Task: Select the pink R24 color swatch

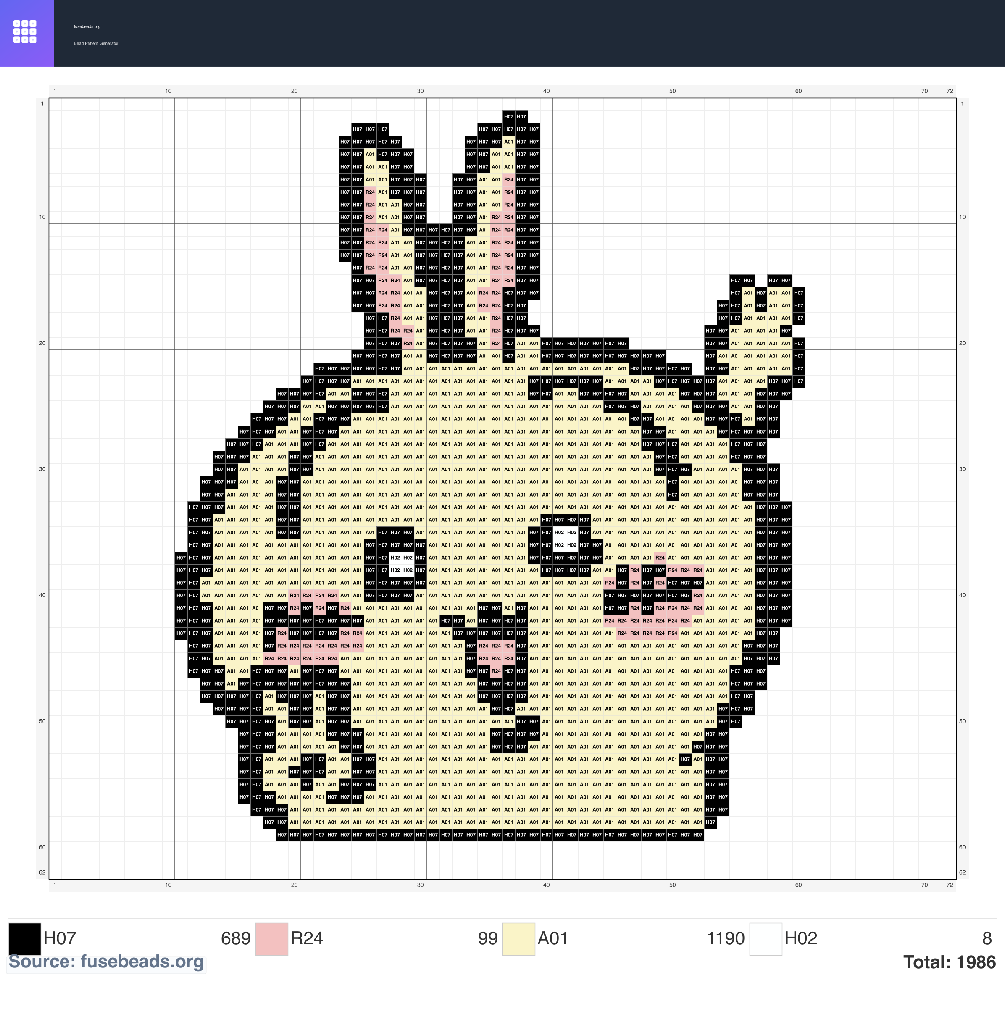Action: click(272, 939)
